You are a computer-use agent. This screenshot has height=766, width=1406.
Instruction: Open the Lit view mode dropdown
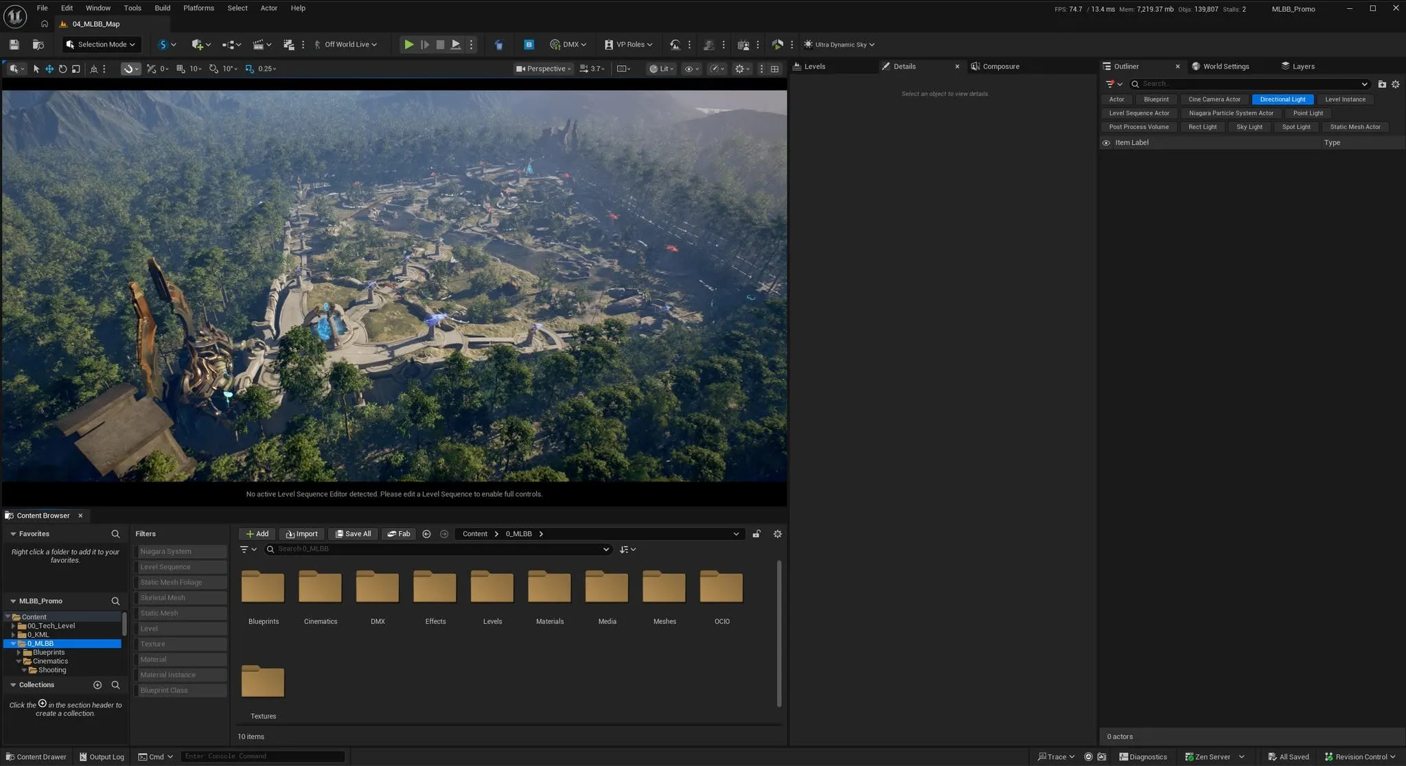662,69
